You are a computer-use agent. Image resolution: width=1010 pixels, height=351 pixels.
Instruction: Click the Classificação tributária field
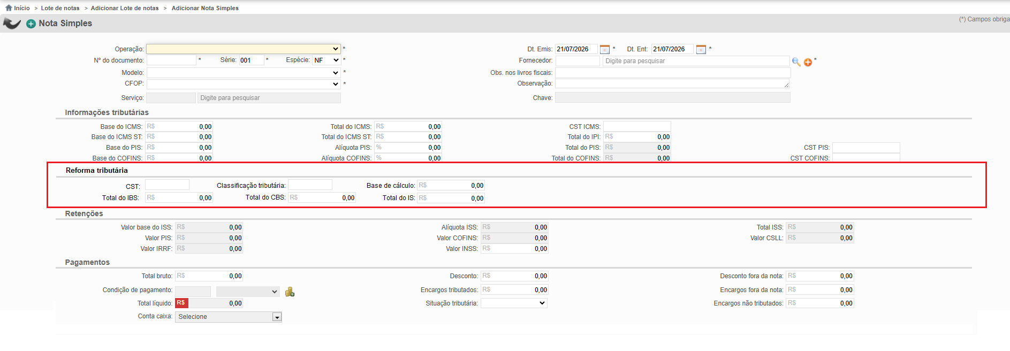[x=310, y=185]
